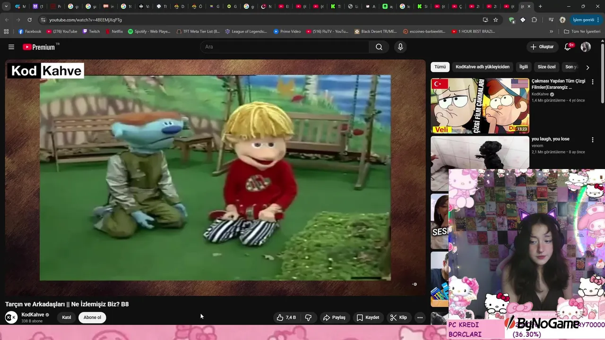Click the video player to pause
The image size is (605, 340).
(x=215, y=178)
